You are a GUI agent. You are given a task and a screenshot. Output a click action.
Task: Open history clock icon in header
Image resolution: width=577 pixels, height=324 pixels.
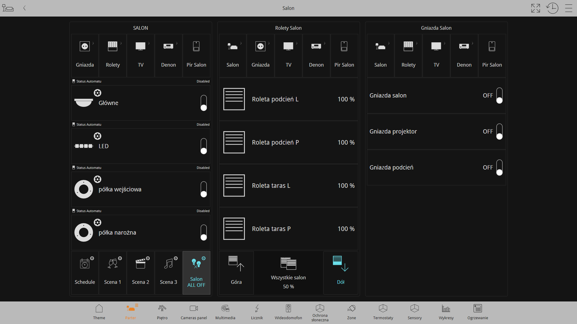point(552,8)
